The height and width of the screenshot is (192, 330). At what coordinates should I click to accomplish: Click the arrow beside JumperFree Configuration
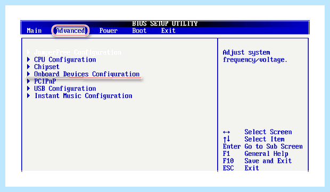click(x=29, y=52)
